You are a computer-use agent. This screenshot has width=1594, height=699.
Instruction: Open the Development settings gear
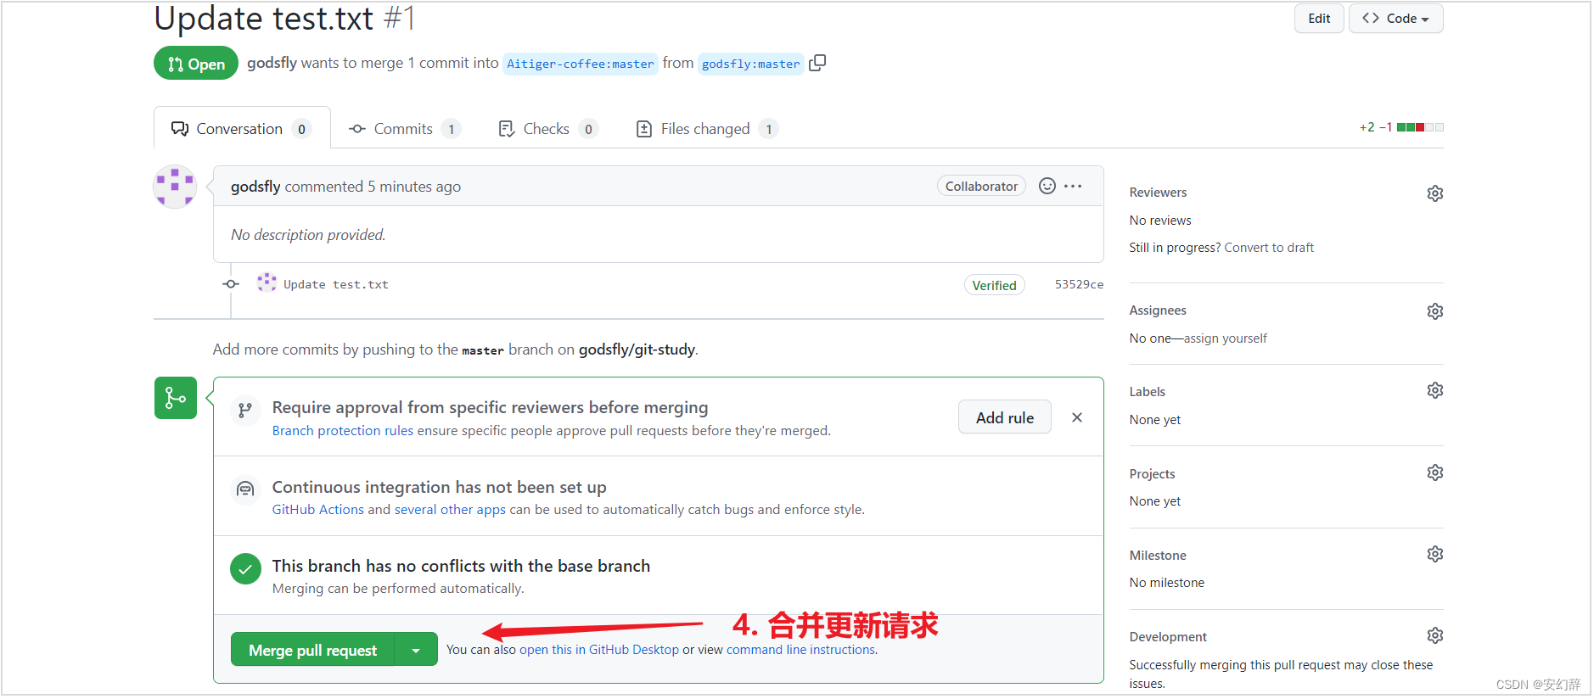[x=1435, y=635]
